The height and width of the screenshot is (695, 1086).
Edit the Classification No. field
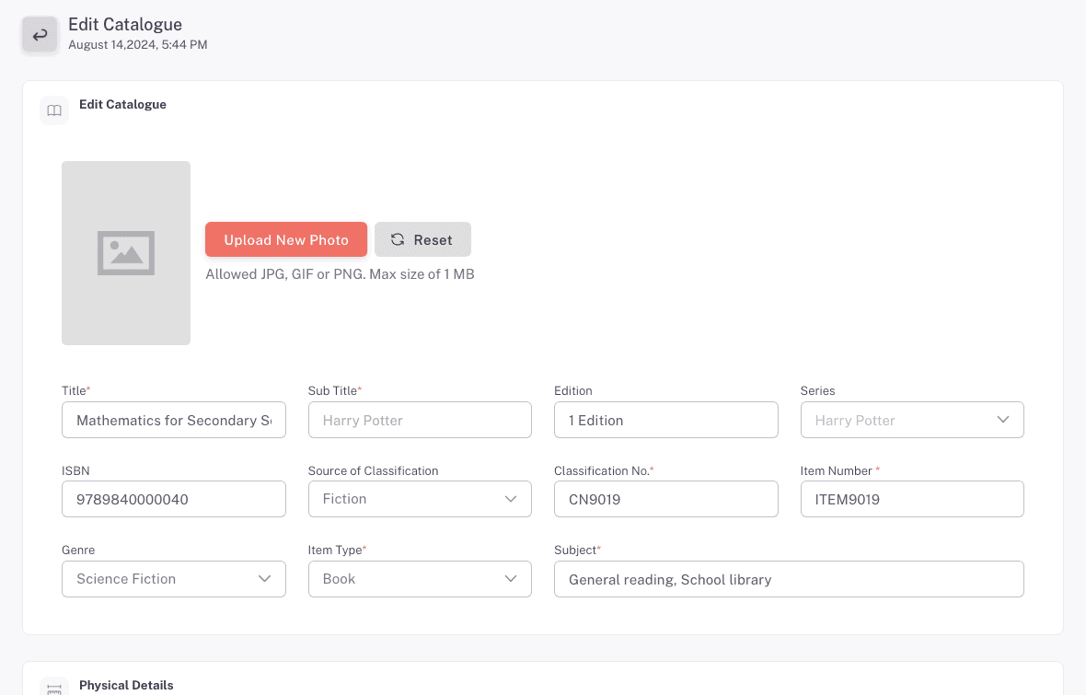point(665,499)
